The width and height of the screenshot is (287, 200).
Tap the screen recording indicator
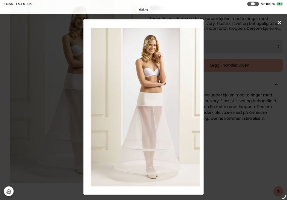pos(253,4)
